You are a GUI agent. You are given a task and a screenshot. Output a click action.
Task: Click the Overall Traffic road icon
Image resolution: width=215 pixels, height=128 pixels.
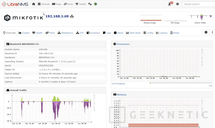tap(8, 90)
